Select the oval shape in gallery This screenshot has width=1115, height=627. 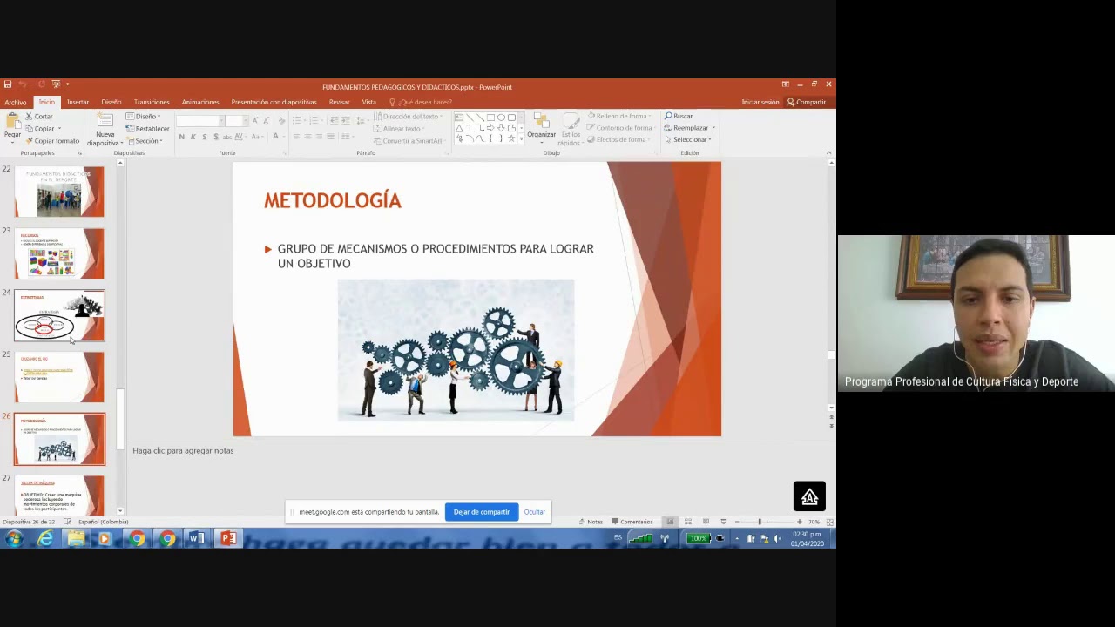coord(501,117)
